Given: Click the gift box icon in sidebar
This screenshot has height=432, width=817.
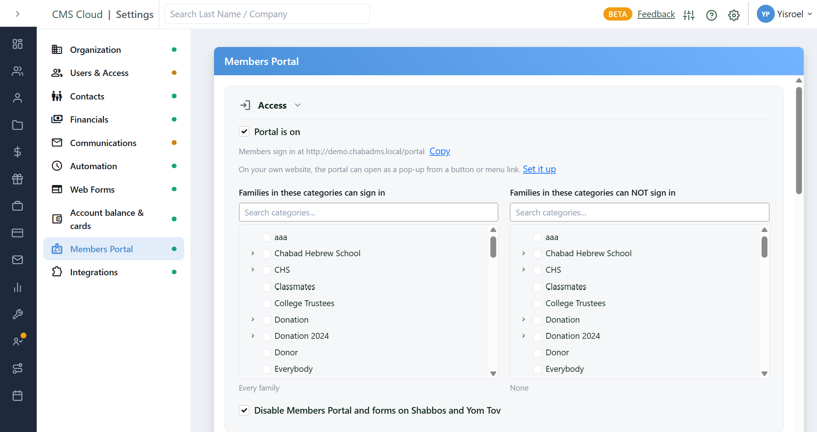Looking at the screenshot, I should 18,179.
